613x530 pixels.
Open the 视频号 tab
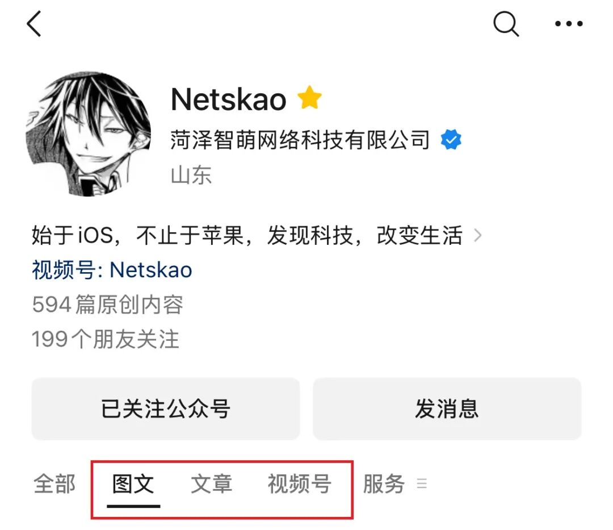pyautogui.click(x=300, y=484)
